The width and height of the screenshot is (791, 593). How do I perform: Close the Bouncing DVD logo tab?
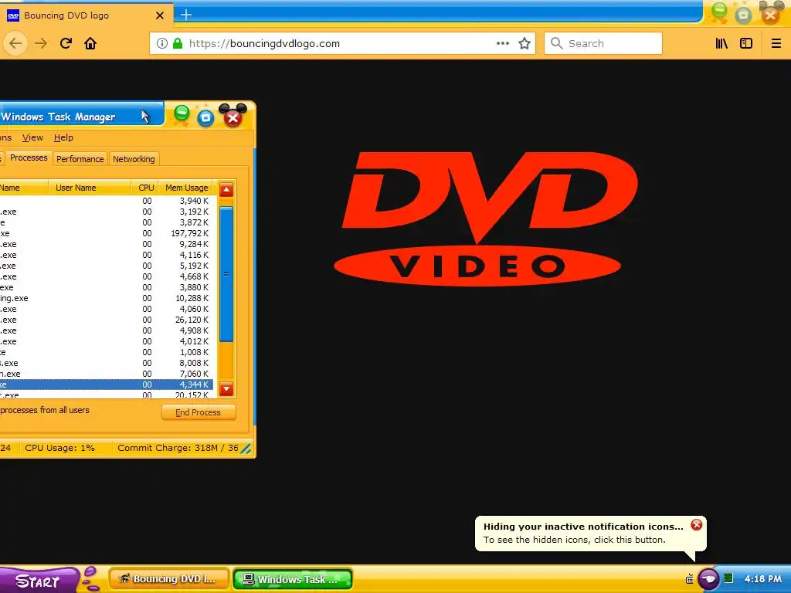point(159,15)
